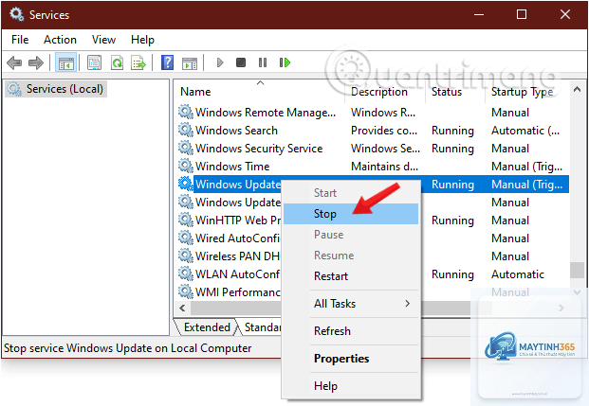The width and height of the screenshot is (589, 406).
Task: Open the Help menu in menu bar
Action: point(142,40)
